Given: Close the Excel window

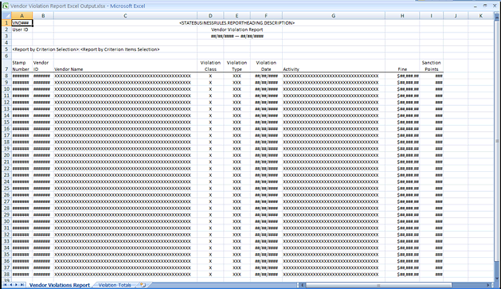Looking at the screenshot, I should tap(495, 6).
